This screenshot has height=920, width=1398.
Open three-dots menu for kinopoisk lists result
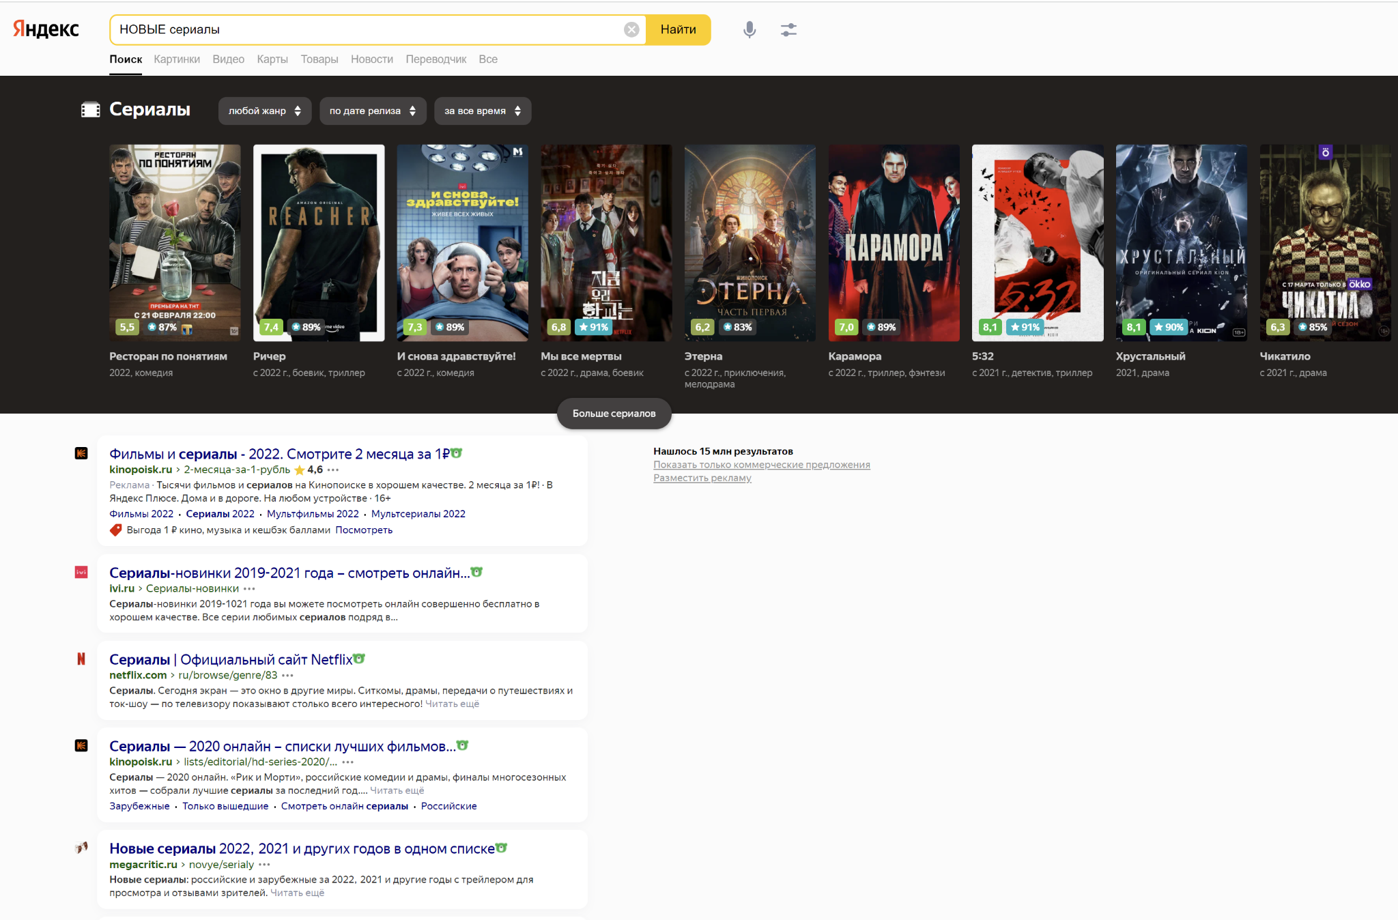pos(348,762)
